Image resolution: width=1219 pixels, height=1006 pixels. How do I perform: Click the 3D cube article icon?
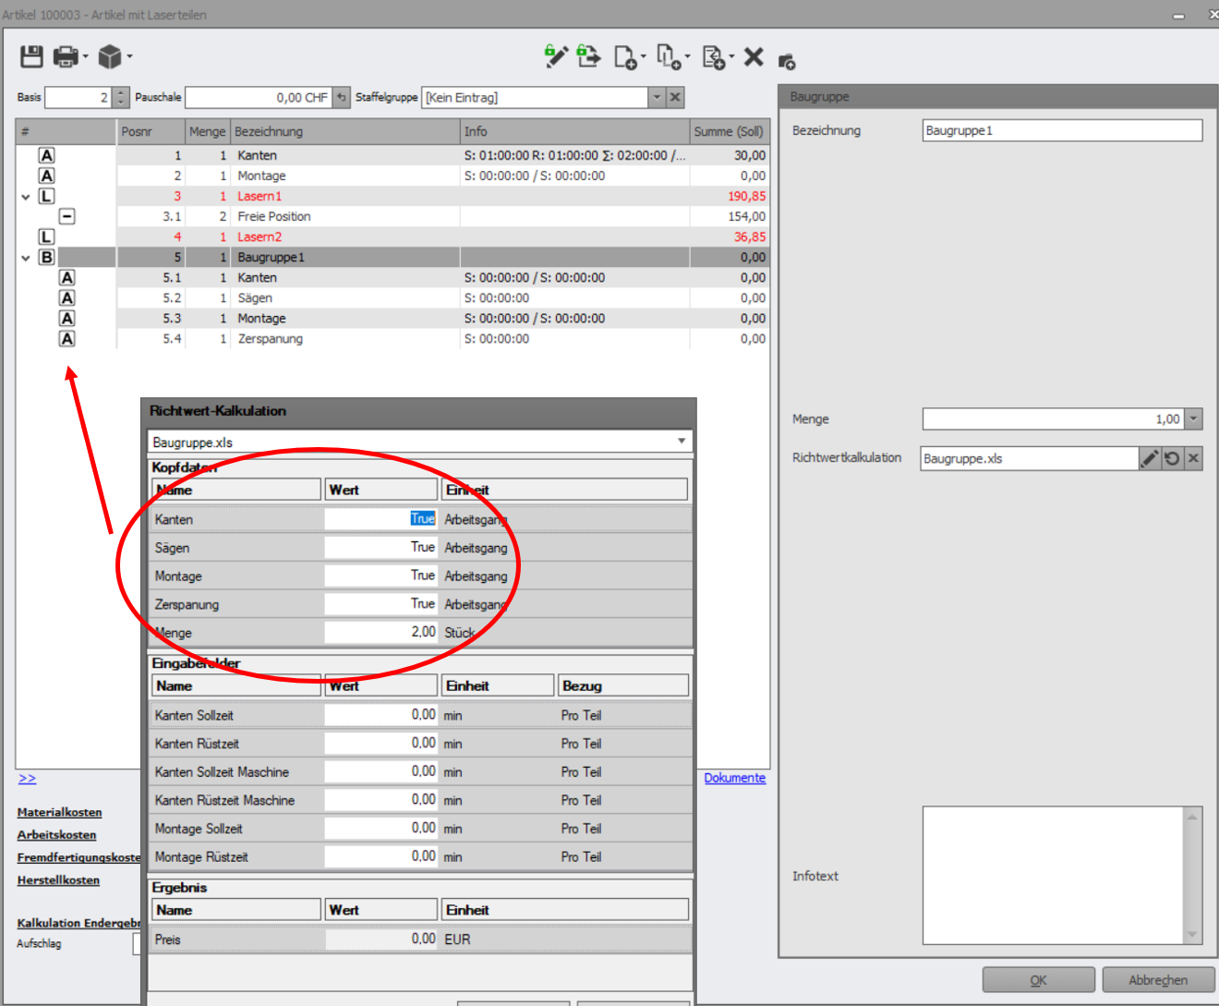(110, 56)
